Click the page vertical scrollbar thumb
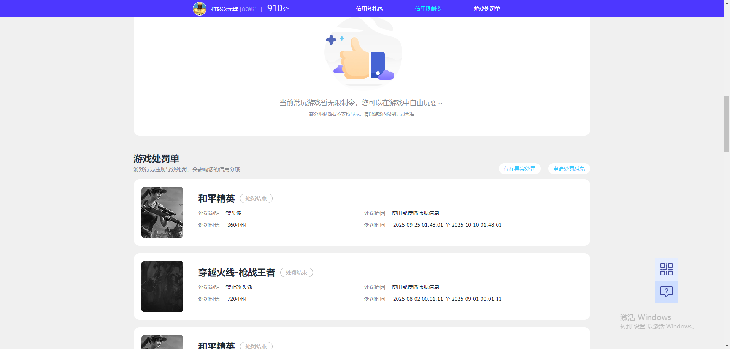Screen dimensions: 730x349 727,124
